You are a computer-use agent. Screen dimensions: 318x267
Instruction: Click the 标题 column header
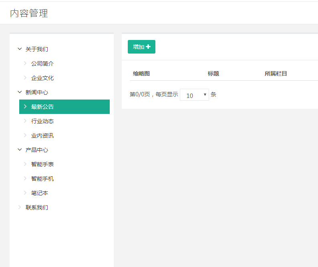pyautogui.click(x=213, y=74)
